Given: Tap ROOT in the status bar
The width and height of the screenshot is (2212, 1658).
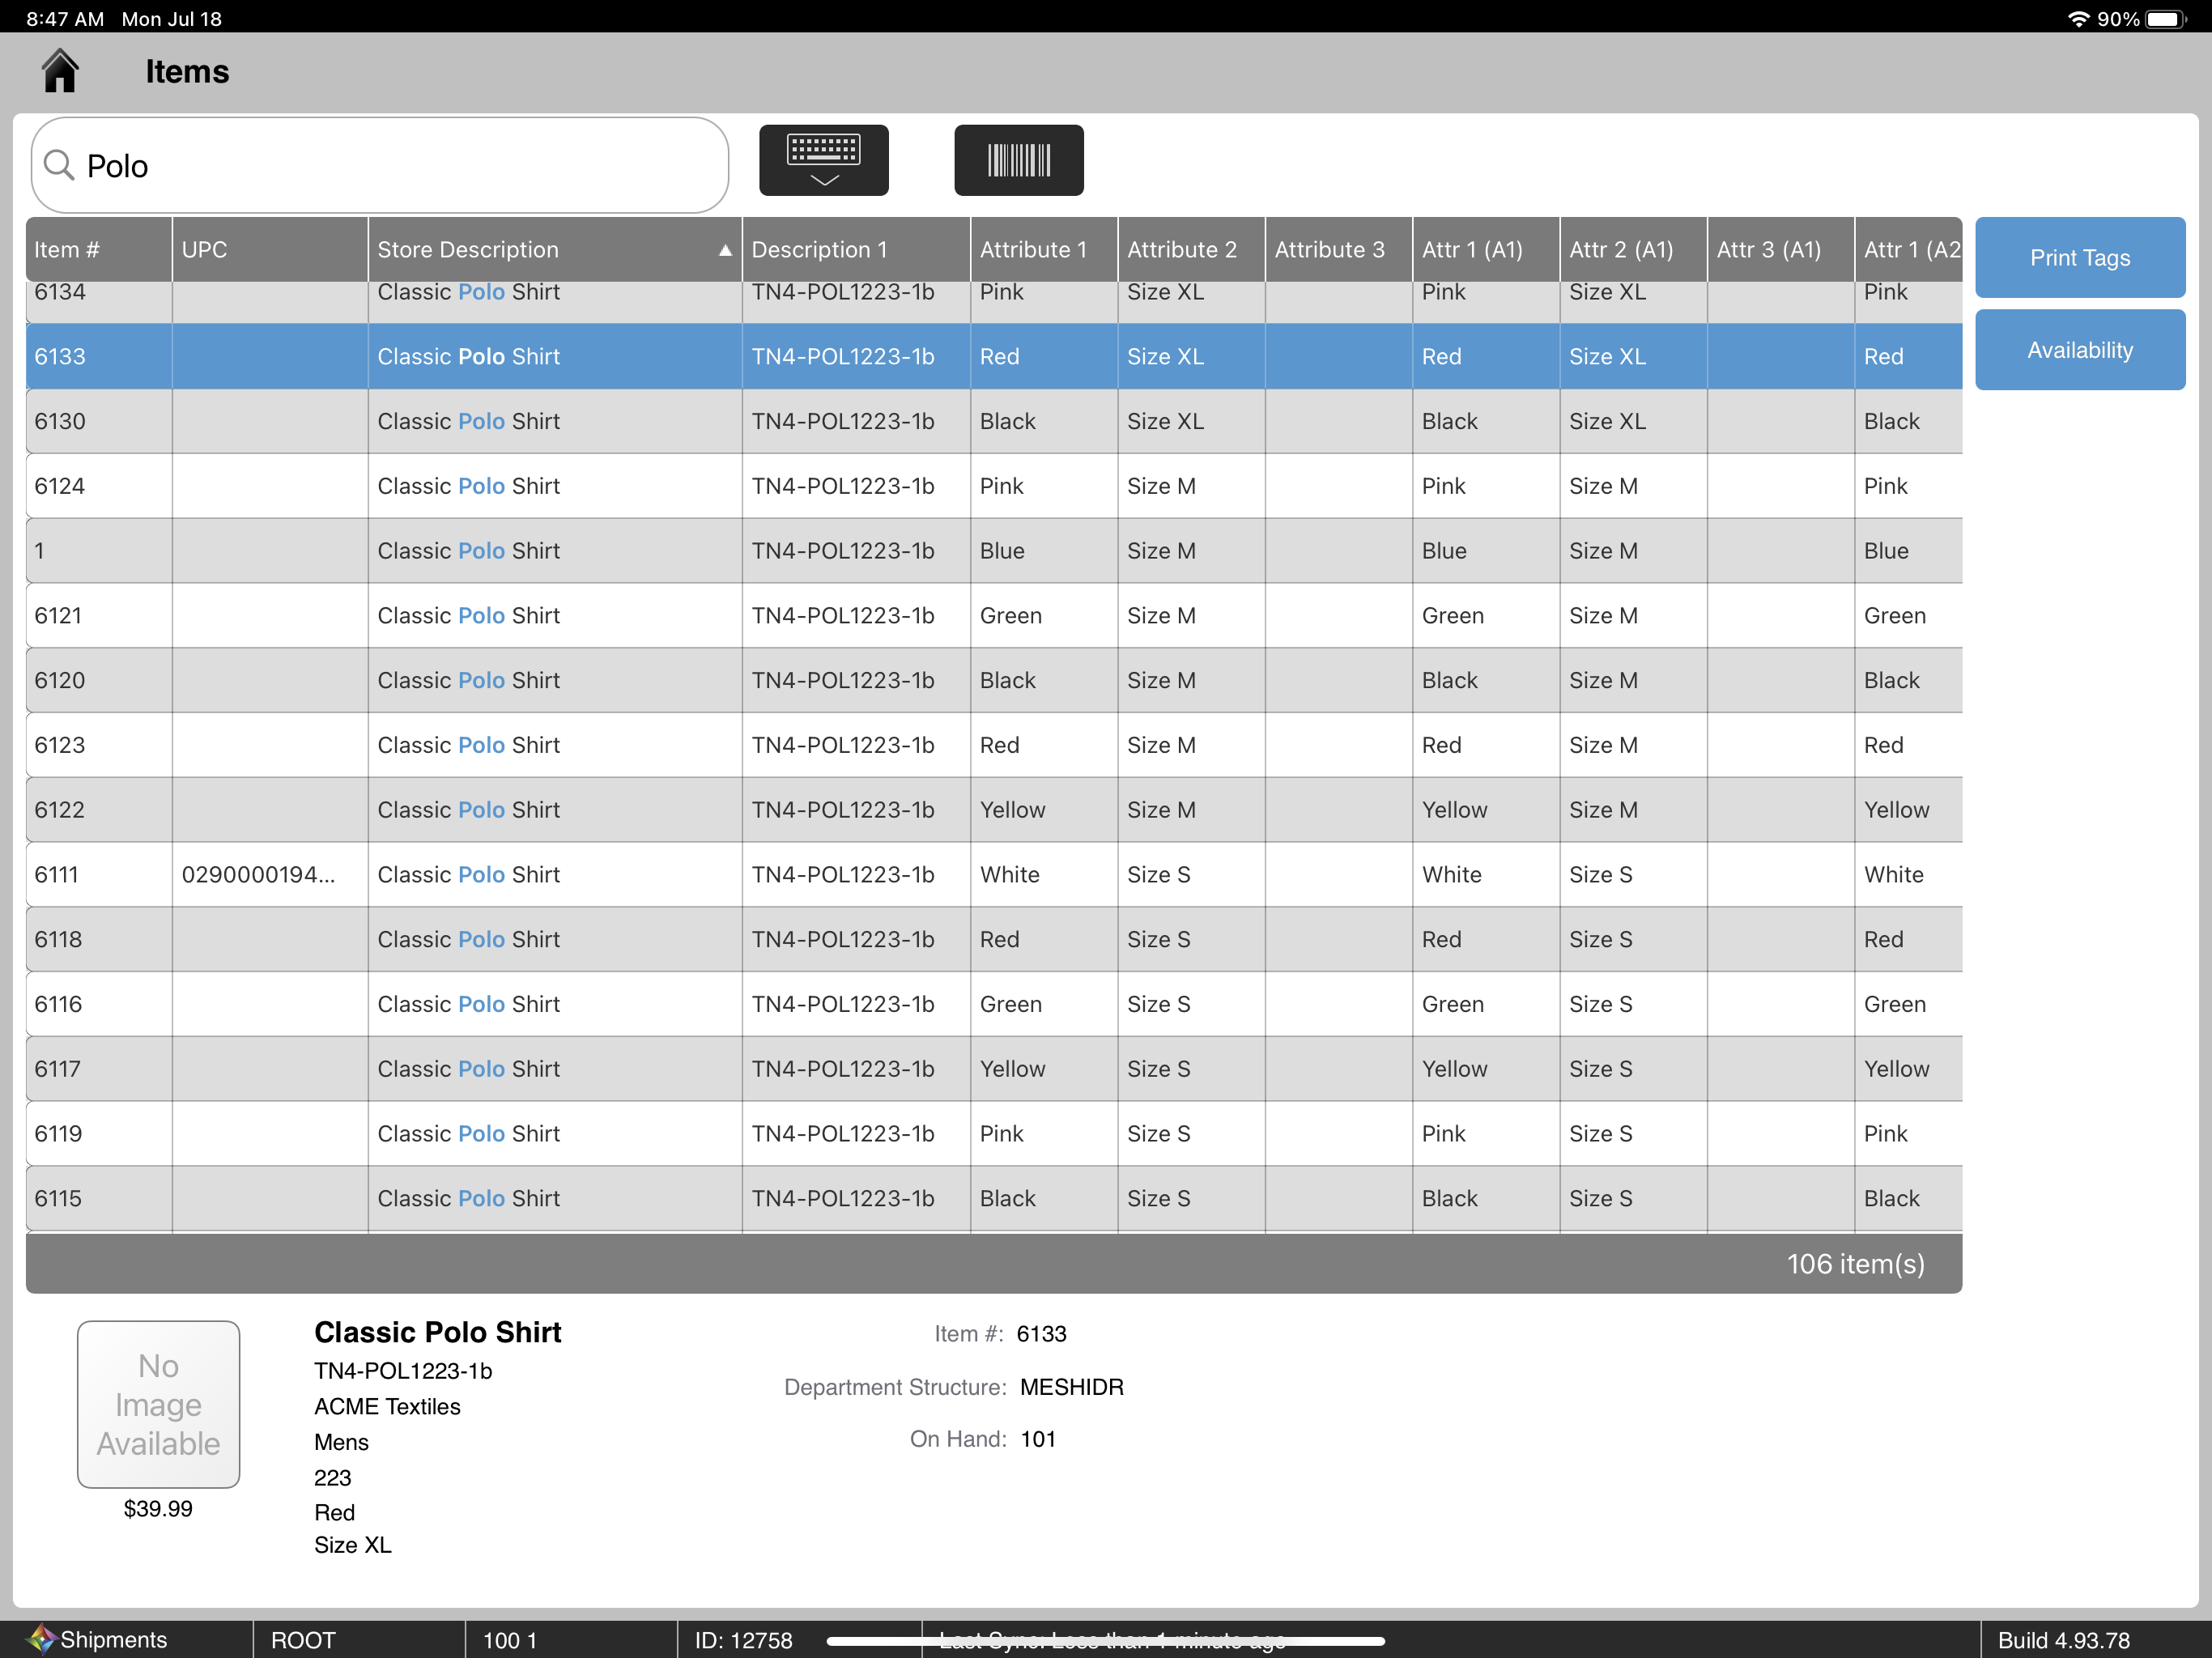Looking at the screenshot, I should click(x=303, y=1640).
